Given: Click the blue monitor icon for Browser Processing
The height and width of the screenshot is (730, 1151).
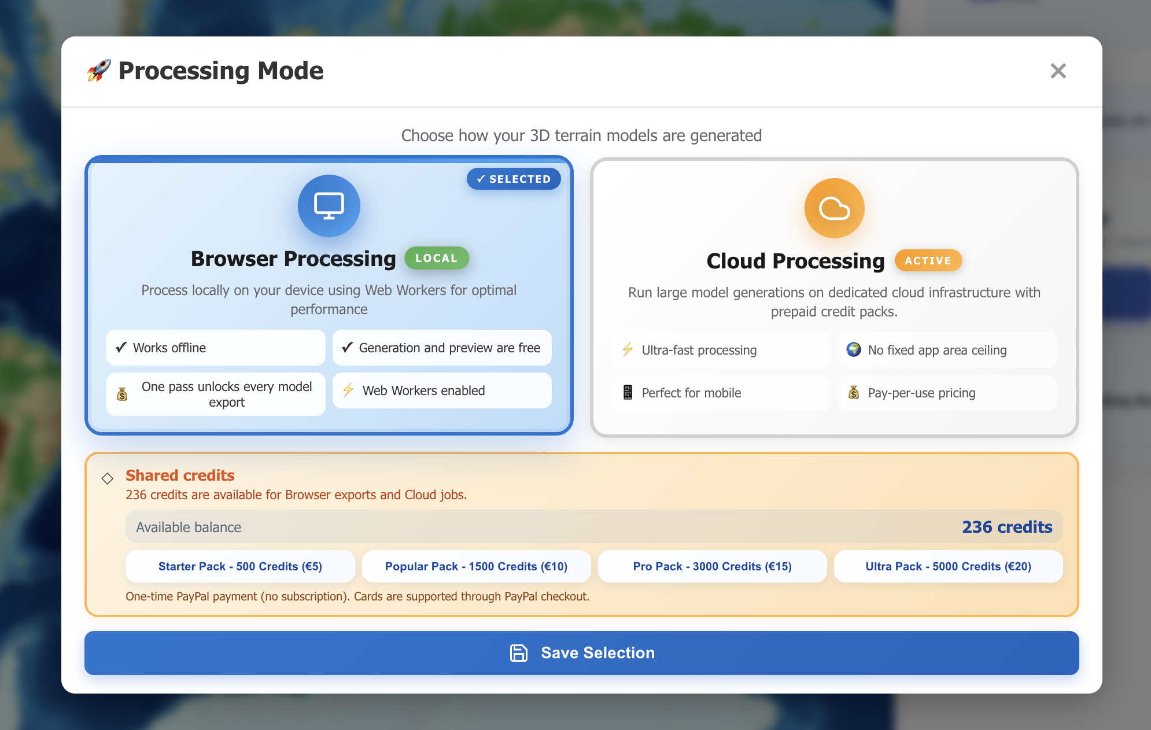Looking at the screenshot, I should [329, 206].
